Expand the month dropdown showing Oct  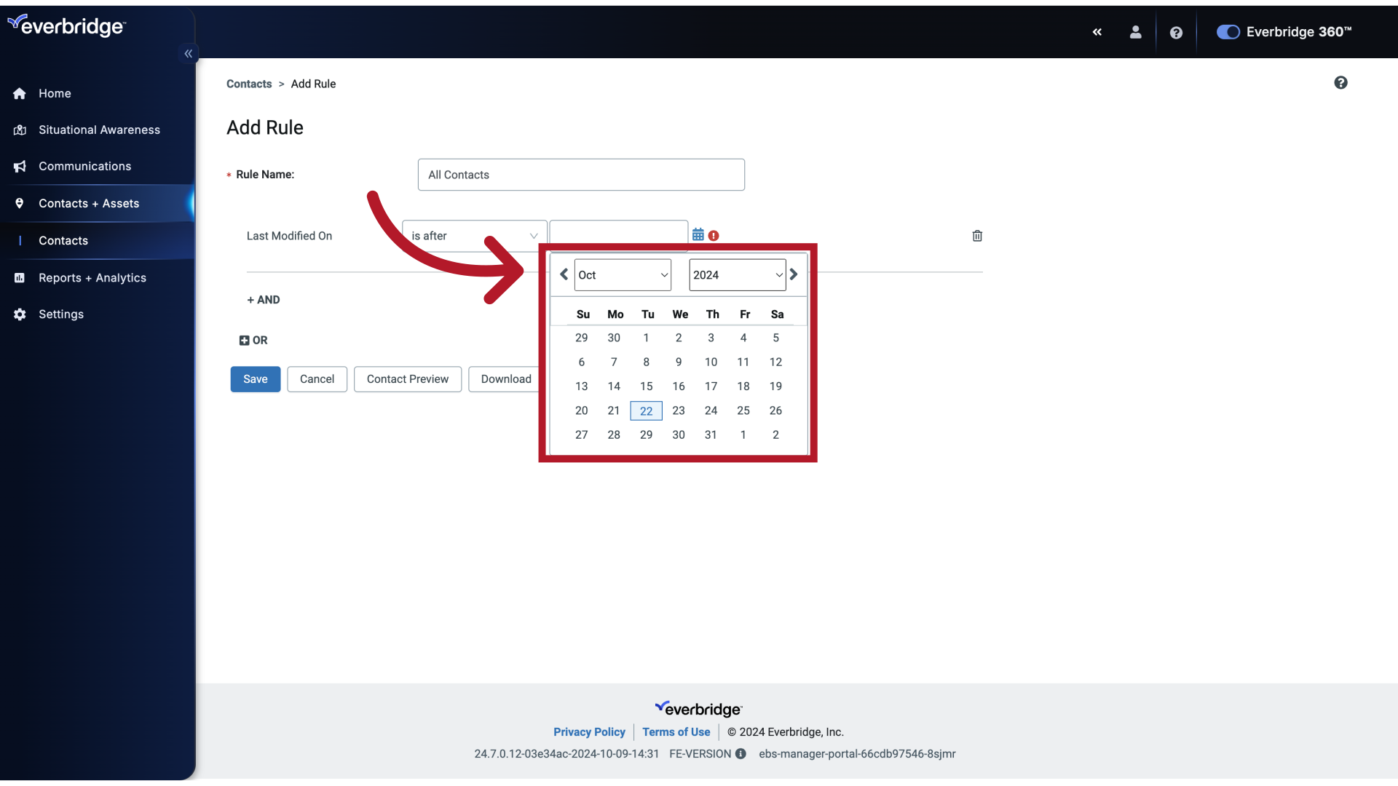[621, 274]
